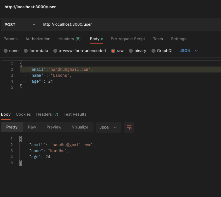Image resolution: width=221 pixels, height=197 pixels.
Task: Toggle word wrap icon in response toolbar
Action: 129,127
